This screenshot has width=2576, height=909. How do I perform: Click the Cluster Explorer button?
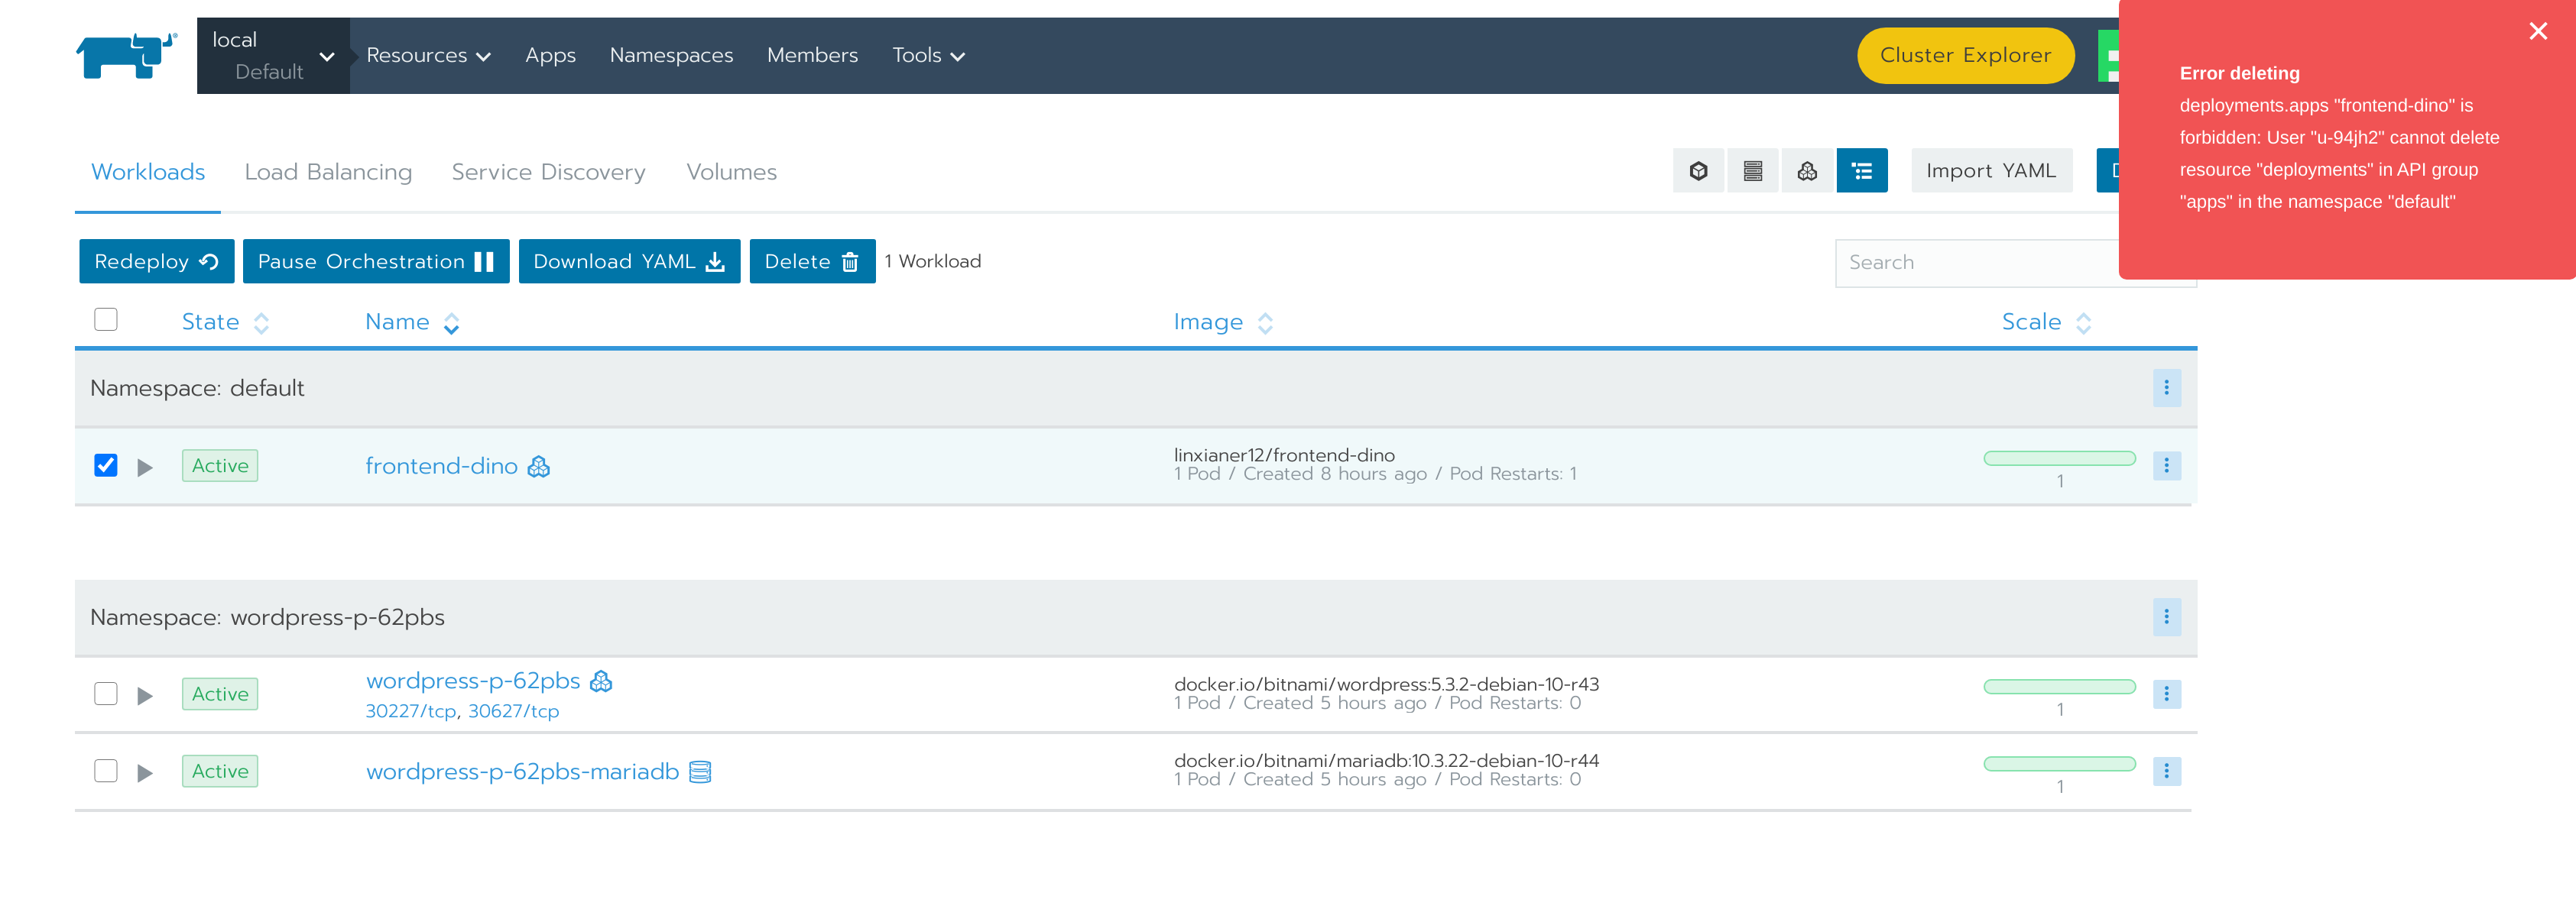(1964, 56)
